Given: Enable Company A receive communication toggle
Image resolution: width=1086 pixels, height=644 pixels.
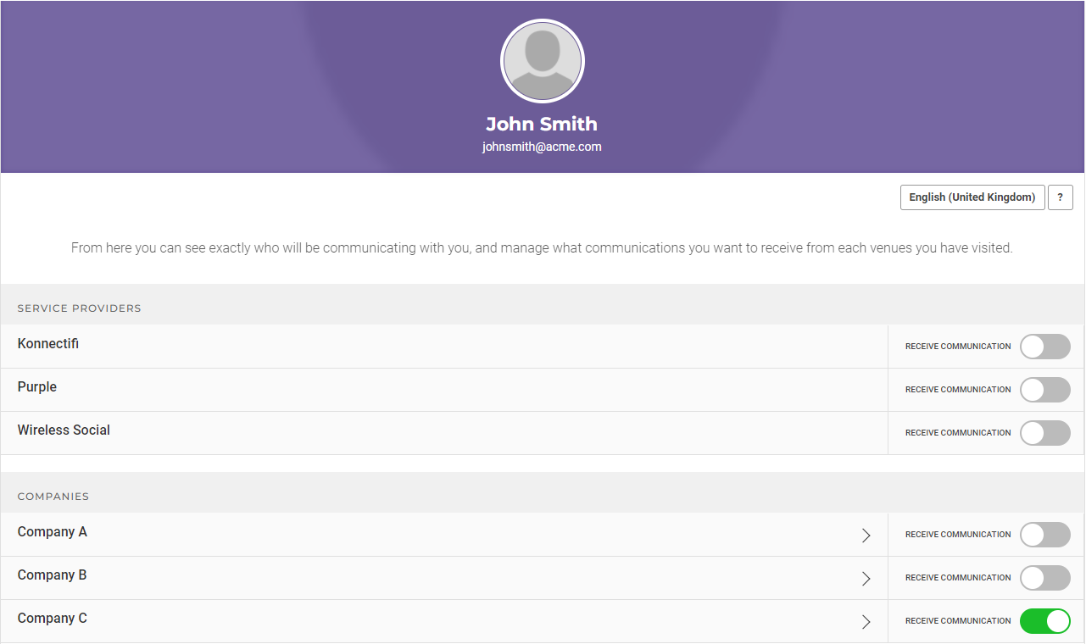Looking at the screenshot, I should (1044, 535).
